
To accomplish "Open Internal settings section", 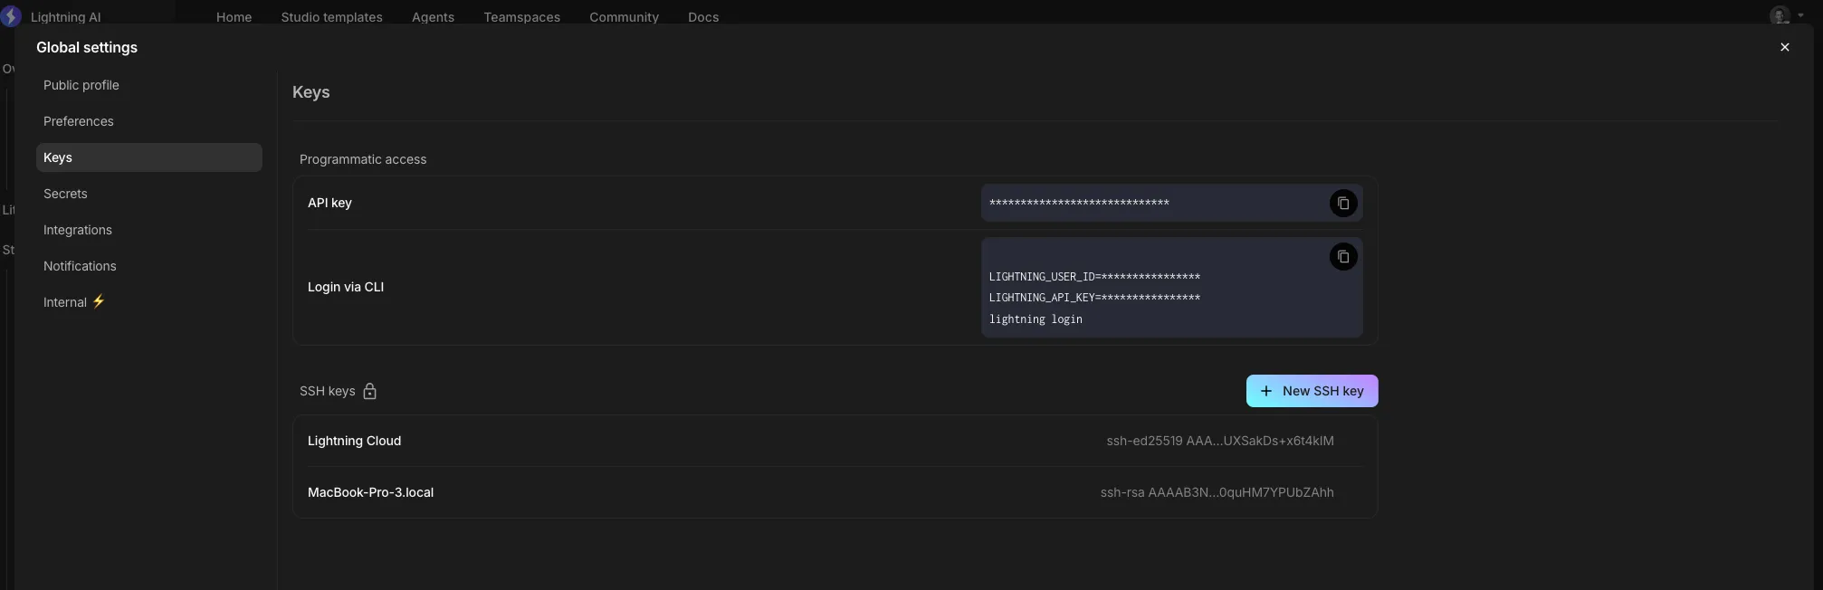I will coord(149,302).
